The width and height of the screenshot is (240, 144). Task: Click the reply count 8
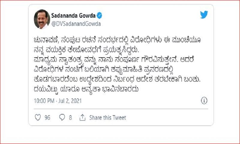[x=70, y=118]
